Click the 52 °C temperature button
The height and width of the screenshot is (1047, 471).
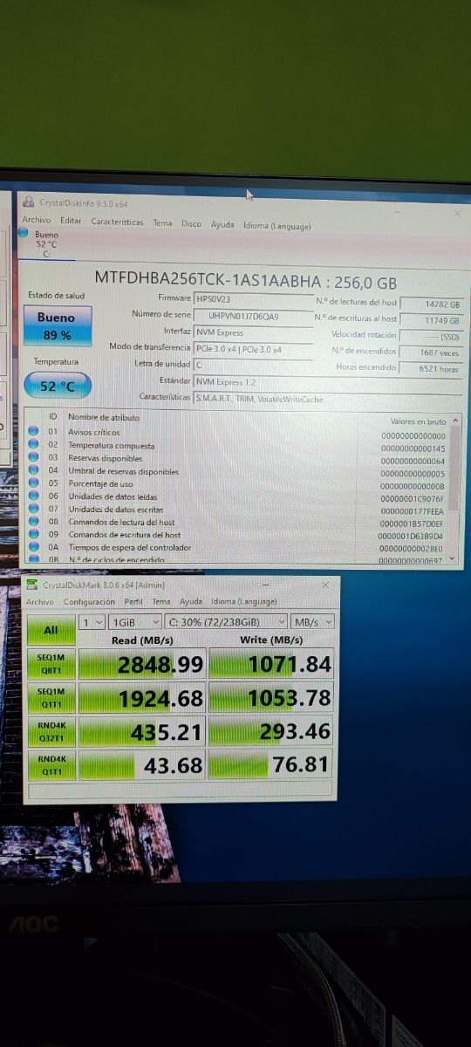click(57, 385)
